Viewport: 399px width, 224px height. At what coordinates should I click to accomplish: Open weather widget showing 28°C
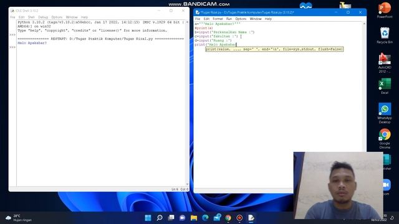pos(19,218)
